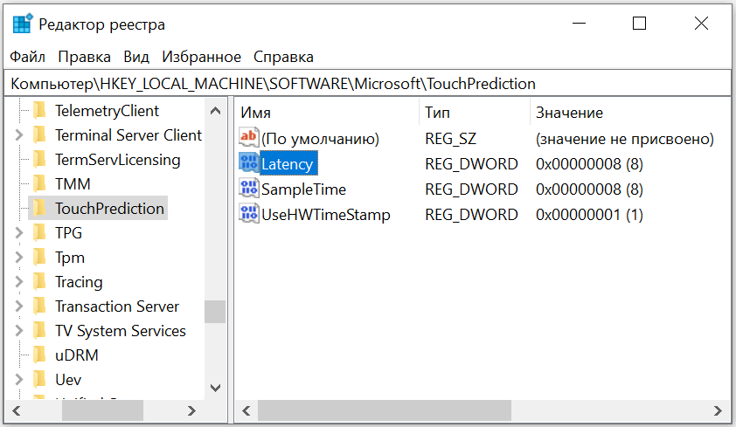
Task: Open the Избранное menu
Action: click(x=201, y=57)
